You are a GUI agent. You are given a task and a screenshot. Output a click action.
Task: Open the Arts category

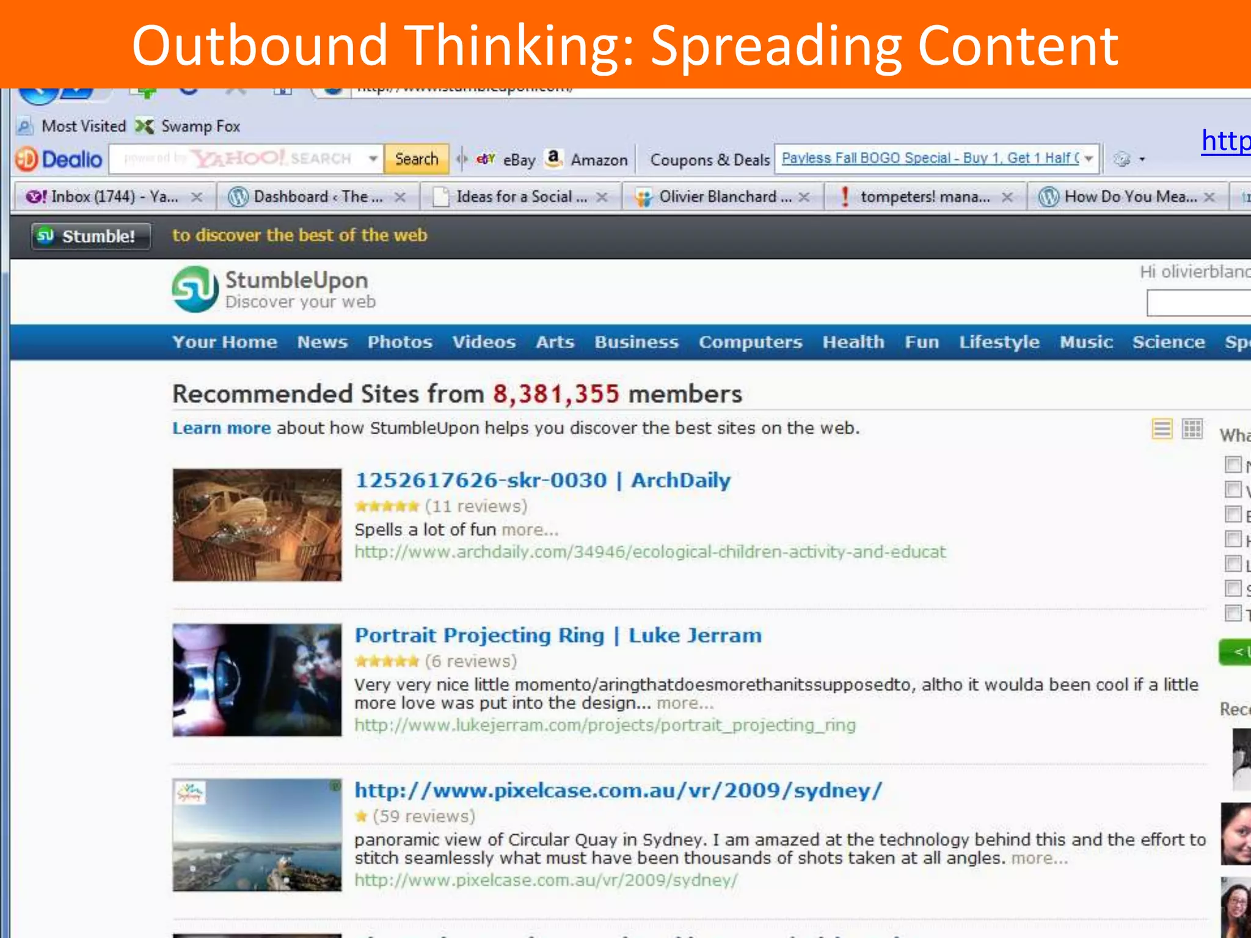click(x=555, y=342)
